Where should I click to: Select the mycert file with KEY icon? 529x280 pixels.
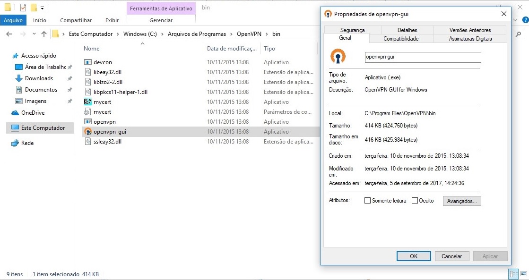[x=88, y=102]
